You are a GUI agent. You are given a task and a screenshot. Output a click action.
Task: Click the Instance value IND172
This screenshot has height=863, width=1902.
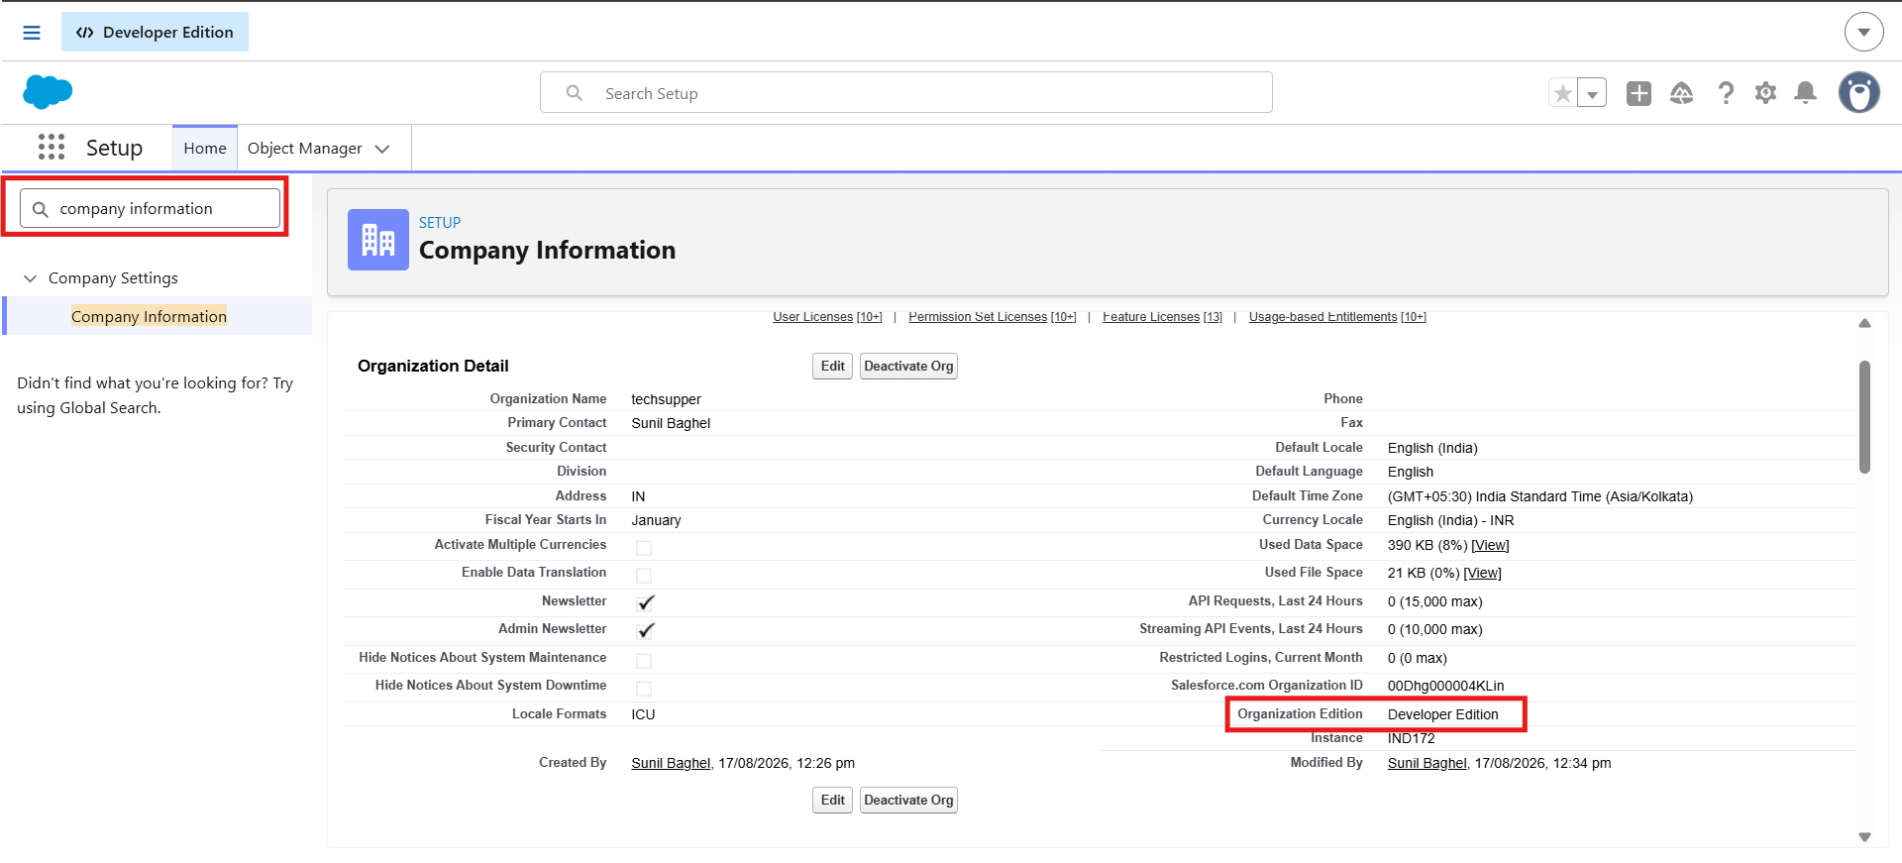(x=1411, y=739)
